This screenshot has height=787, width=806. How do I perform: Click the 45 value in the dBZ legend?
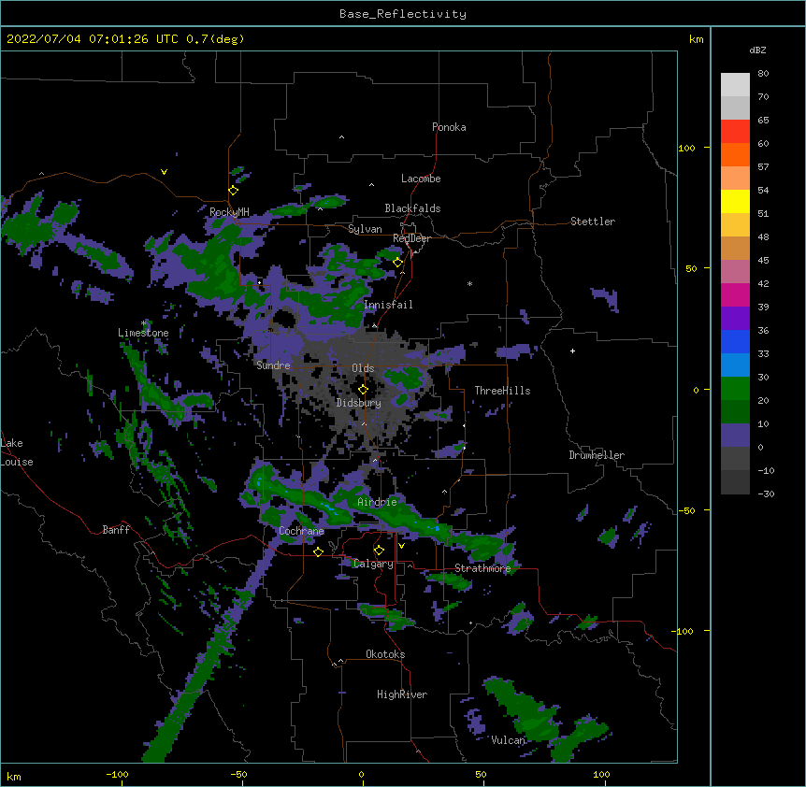click(763, 260)
